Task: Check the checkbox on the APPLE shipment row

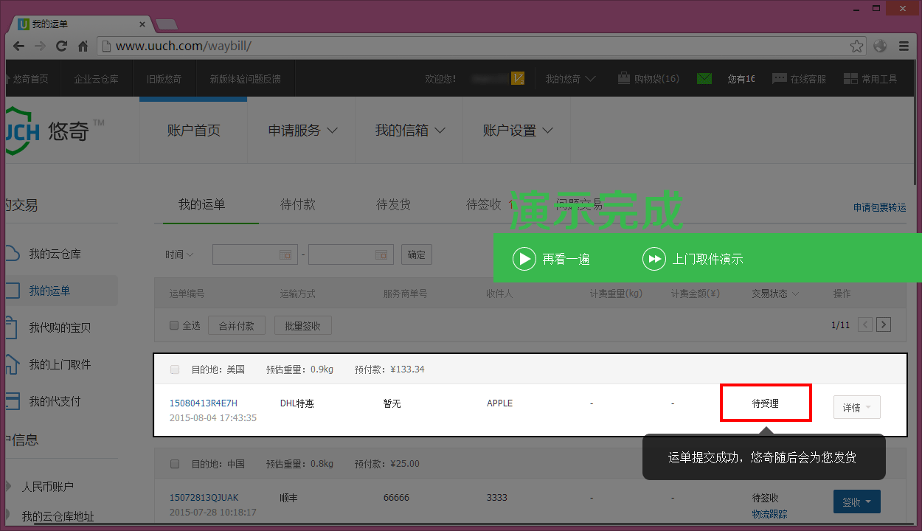Action: coord(174,369)
